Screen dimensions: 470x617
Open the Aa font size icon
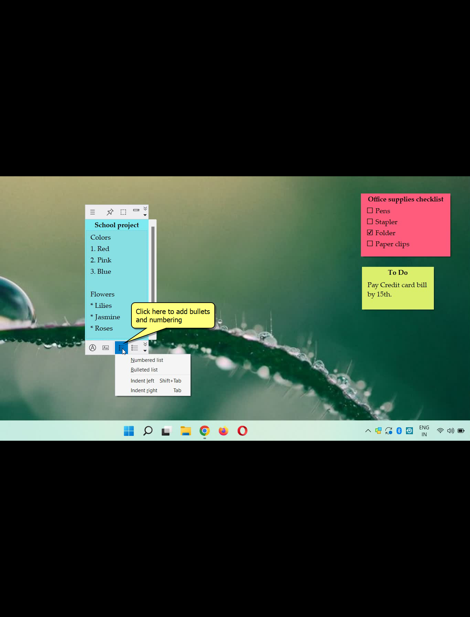pos(106,348)
